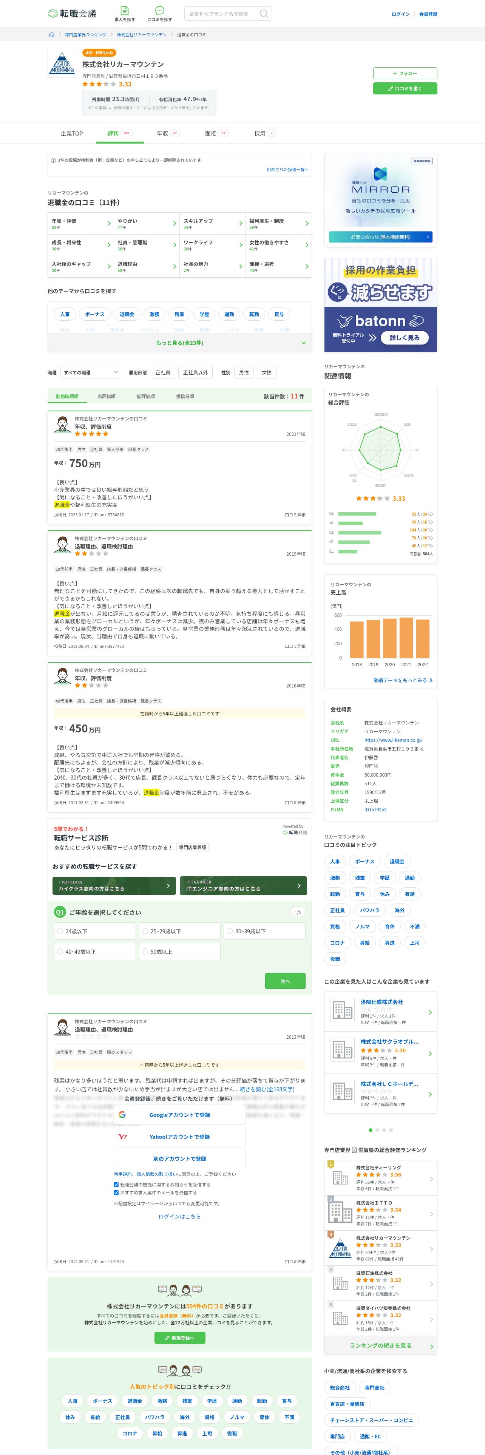
Task: Click reviewer avatar of 2021年頃 review
Action: tap(63, 425)
